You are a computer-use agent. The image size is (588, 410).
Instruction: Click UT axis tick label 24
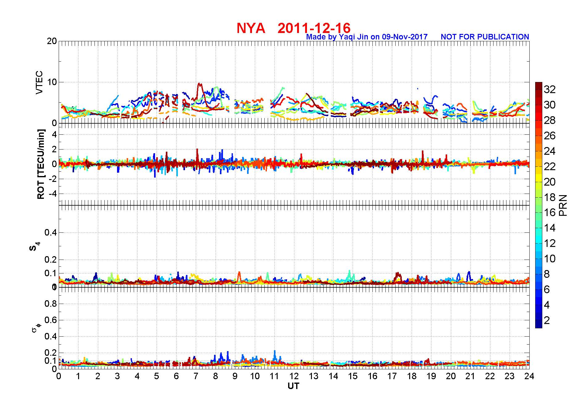click(x=529, y=376)
